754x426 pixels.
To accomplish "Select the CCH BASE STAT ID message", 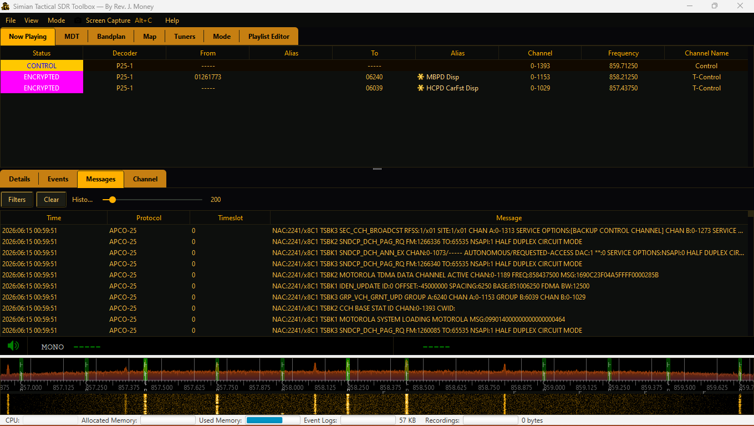I will [x=374, y=308].
